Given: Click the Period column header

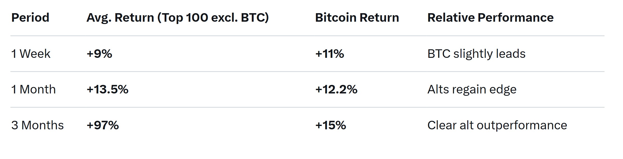Looking at the screenshot, I should coord(30,18).
